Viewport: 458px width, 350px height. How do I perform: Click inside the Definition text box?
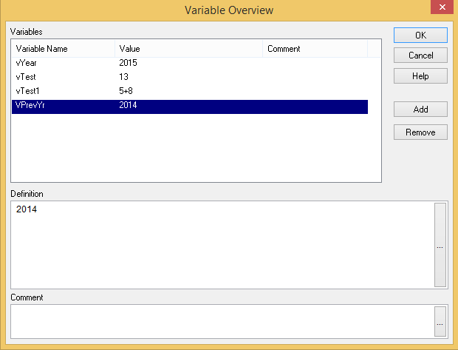pyautogui.click(x=222, y=244)
